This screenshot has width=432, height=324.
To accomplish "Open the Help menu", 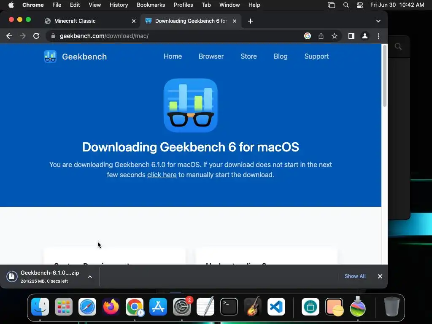I will (x=254, y=5).
